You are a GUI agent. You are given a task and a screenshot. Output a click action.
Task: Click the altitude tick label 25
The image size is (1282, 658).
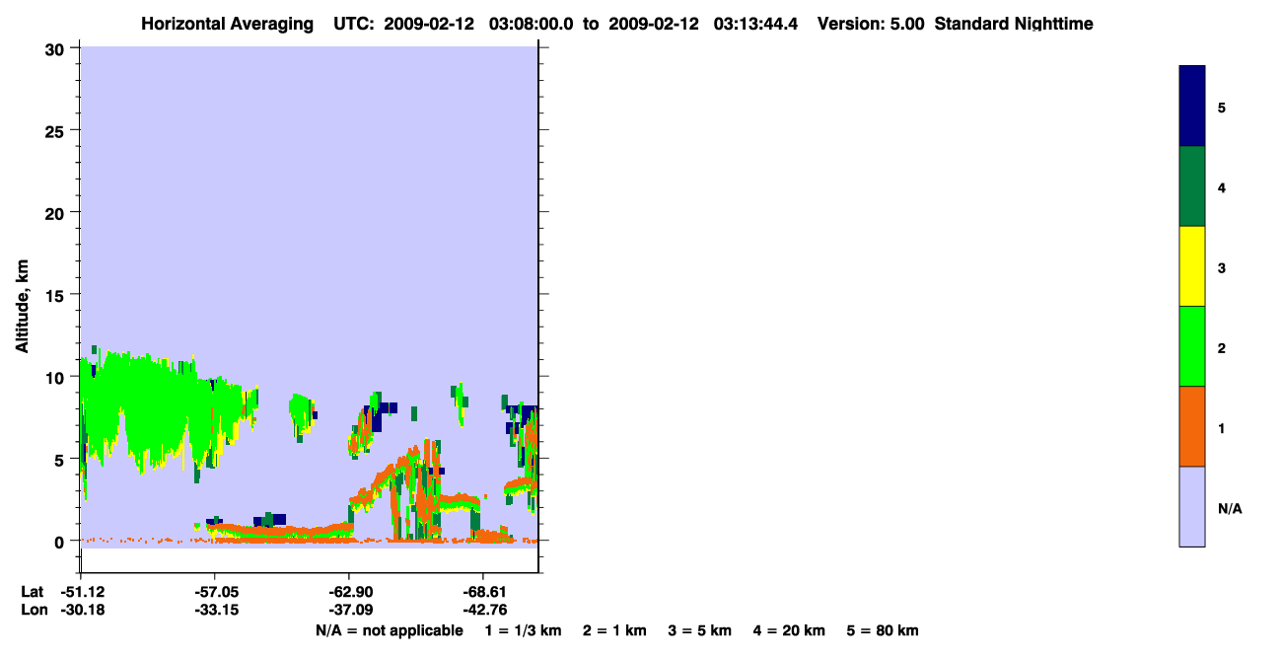click(57, 130)
